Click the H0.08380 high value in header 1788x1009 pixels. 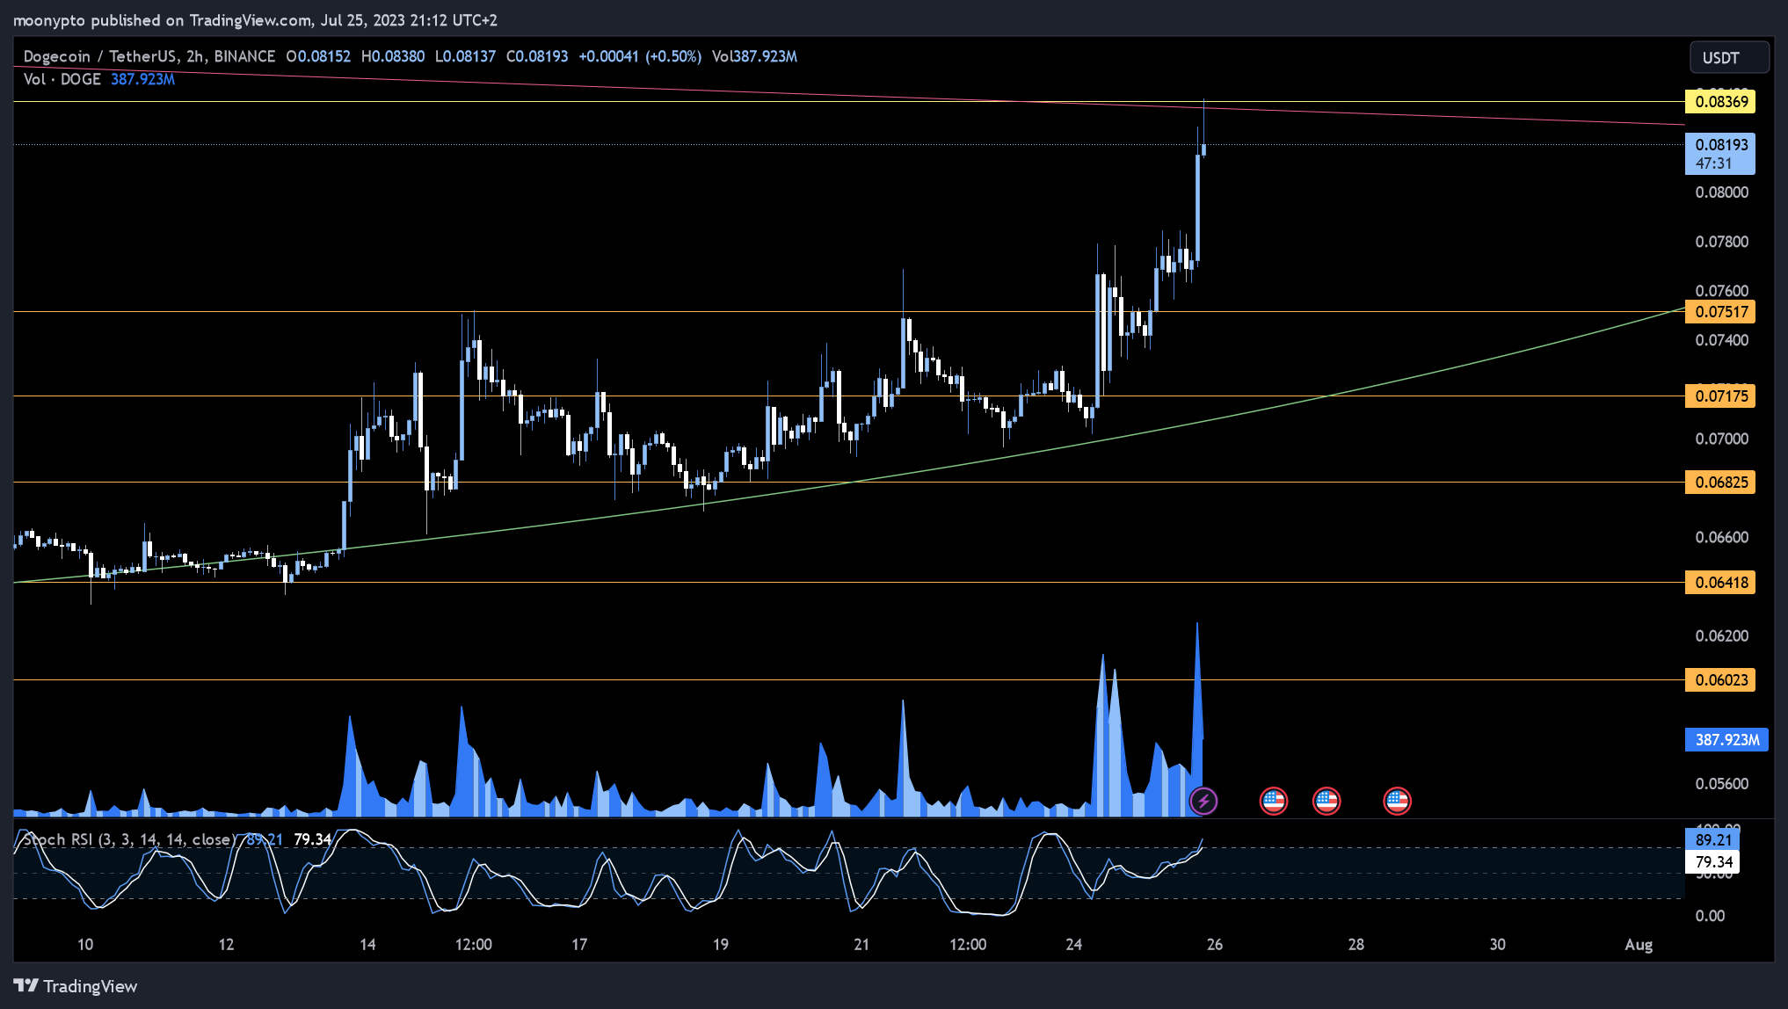(x=393, y=56)
